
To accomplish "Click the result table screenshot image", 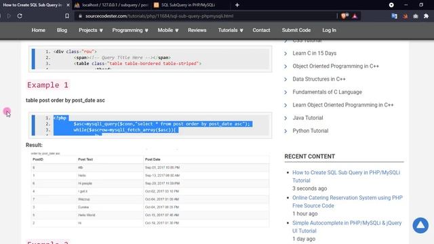I will coord(150,188).
